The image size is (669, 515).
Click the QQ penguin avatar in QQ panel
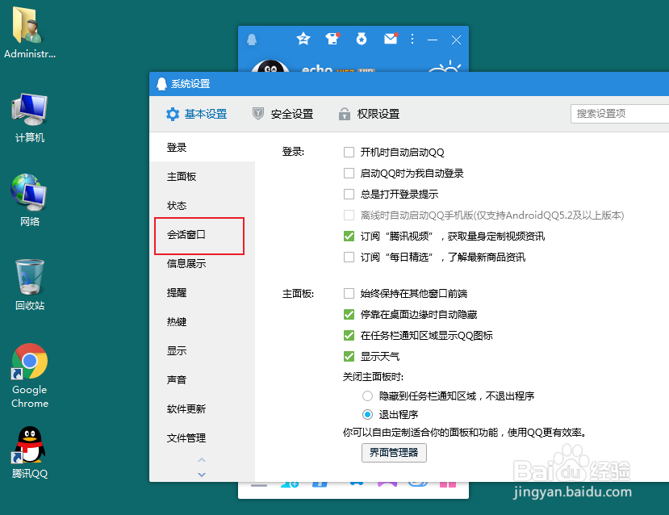pos(270,65)
